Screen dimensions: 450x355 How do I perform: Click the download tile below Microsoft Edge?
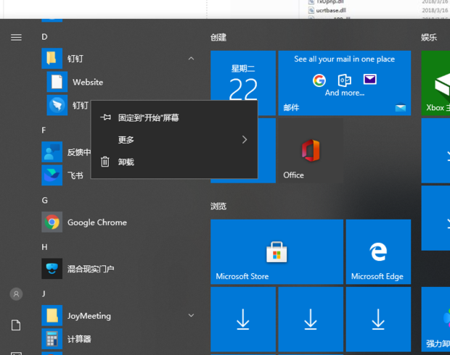point(378,319)
